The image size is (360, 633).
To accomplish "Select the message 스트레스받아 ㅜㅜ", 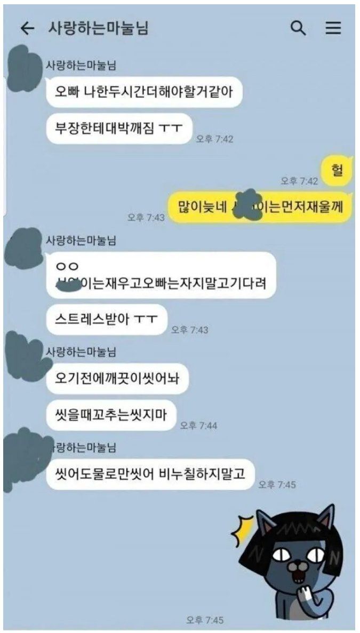I will [x=107, y=320].
